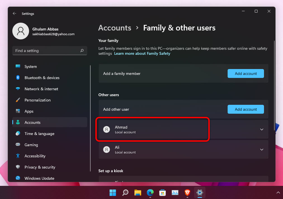Viewport: 283px width, 199px height.
Task: Click the Ahmad account name
Action: point(121,127)
